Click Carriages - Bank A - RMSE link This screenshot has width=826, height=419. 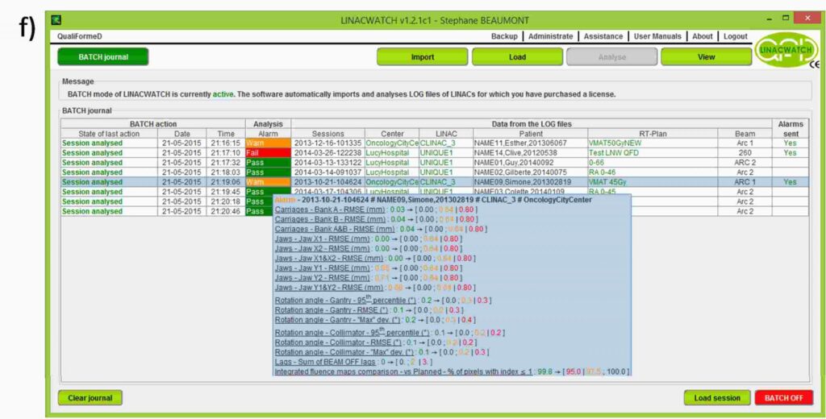click(330, 209)
